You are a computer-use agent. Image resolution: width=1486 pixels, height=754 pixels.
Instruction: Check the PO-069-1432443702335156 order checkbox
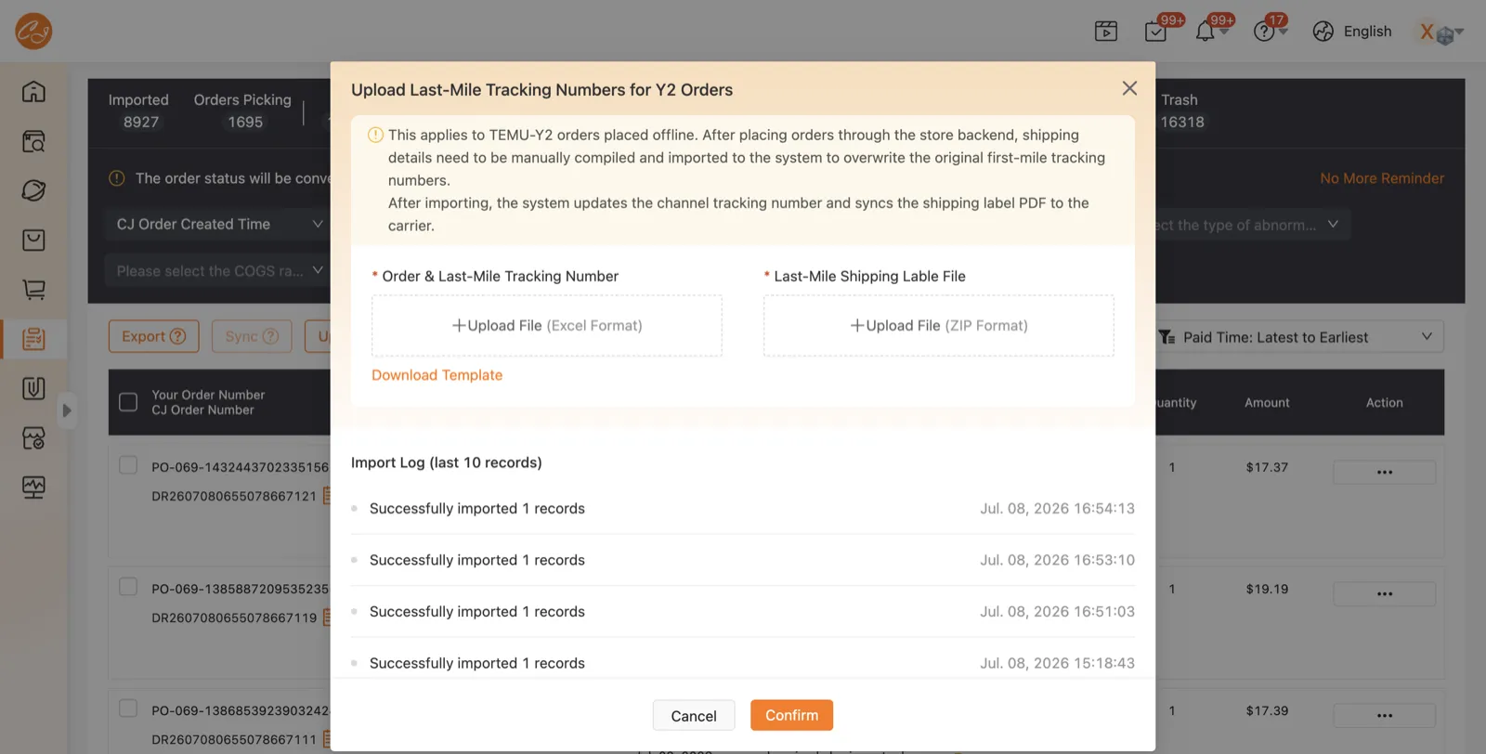coord(128,465)
